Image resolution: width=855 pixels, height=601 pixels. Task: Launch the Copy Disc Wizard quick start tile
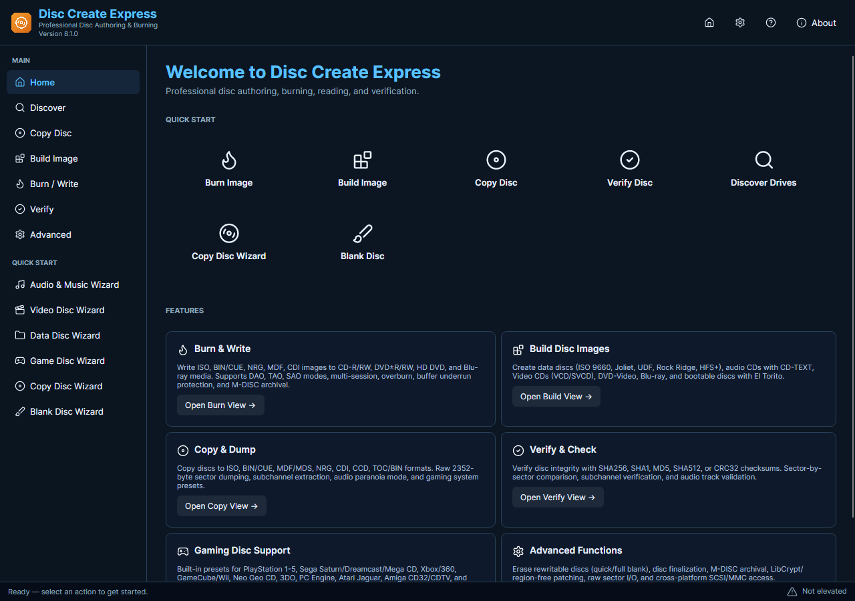point(229,242)
